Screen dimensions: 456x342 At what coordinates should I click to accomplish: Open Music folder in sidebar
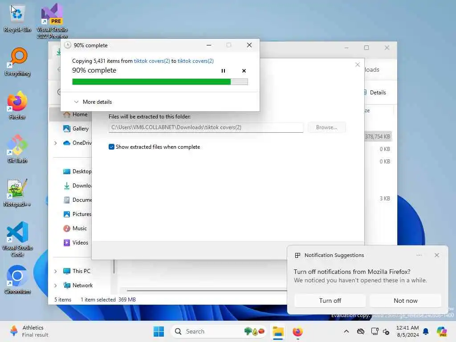pos(75,228)
